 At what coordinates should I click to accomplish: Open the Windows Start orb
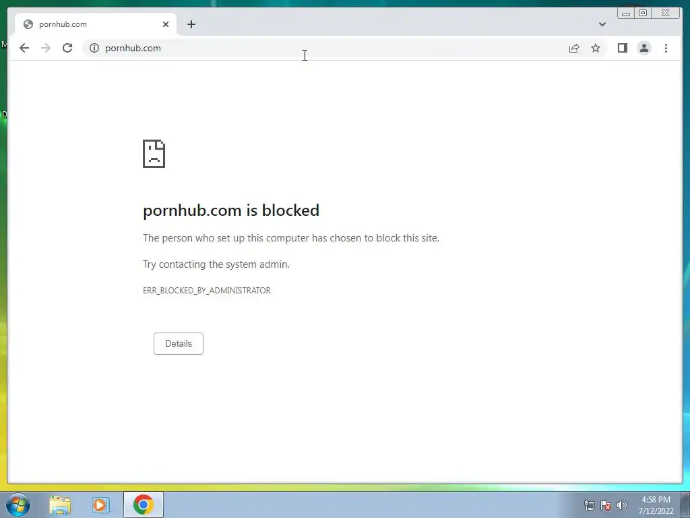click(18, 505)
